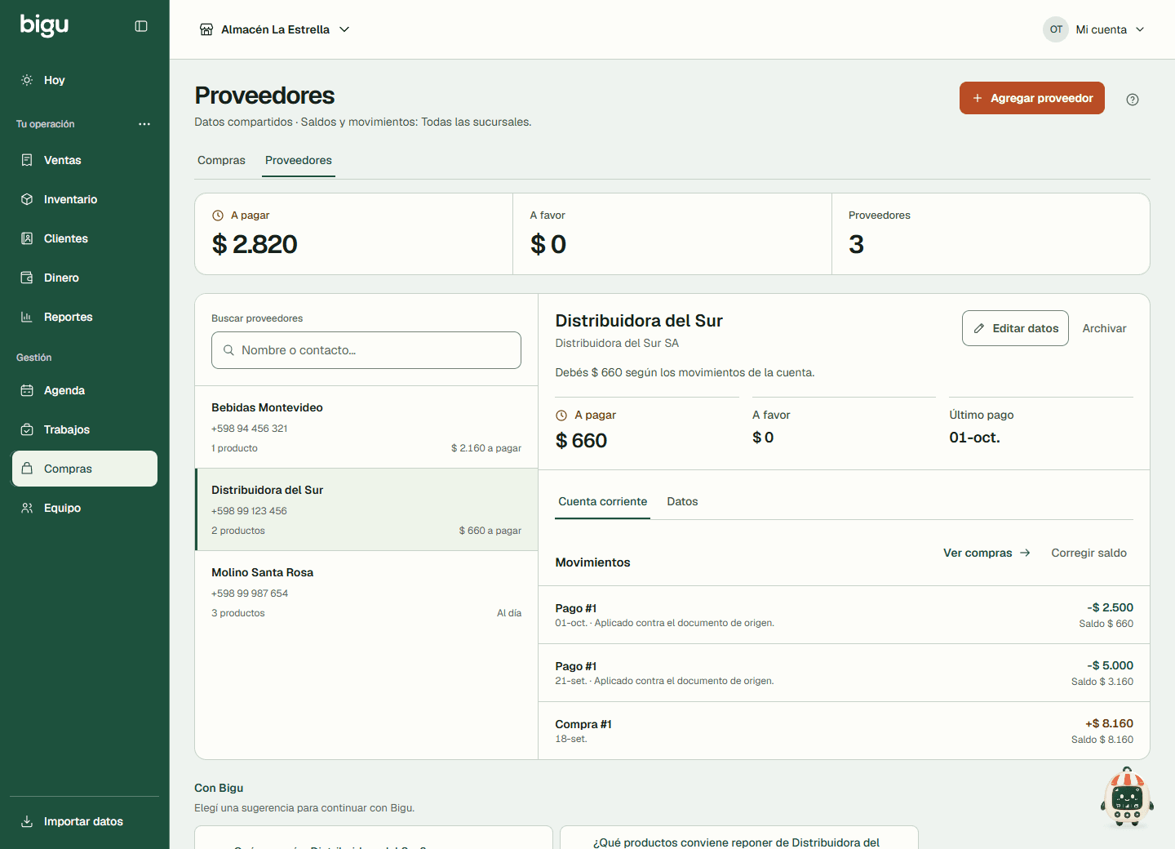
Task: Select Compras in the sidebar
Action: click(x=85, y=469)
